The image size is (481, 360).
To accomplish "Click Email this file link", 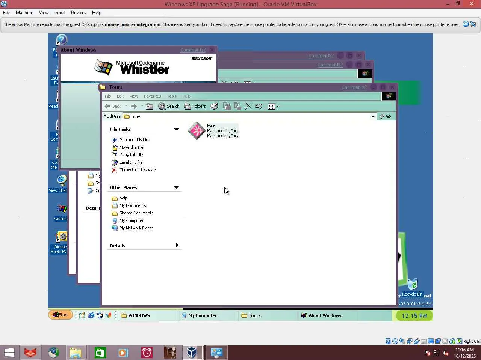I will [x=131, y=162].
